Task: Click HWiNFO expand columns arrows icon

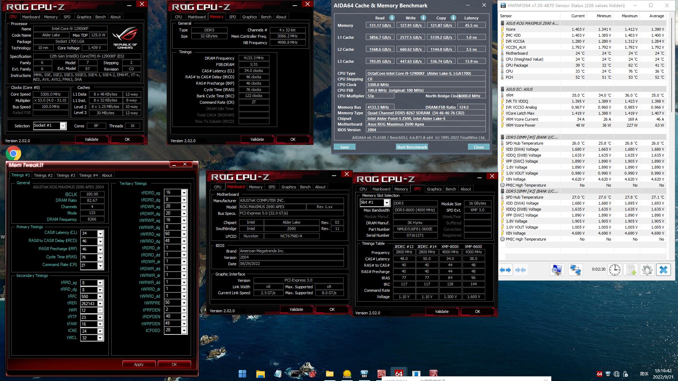Action: [x=505, y=270]
